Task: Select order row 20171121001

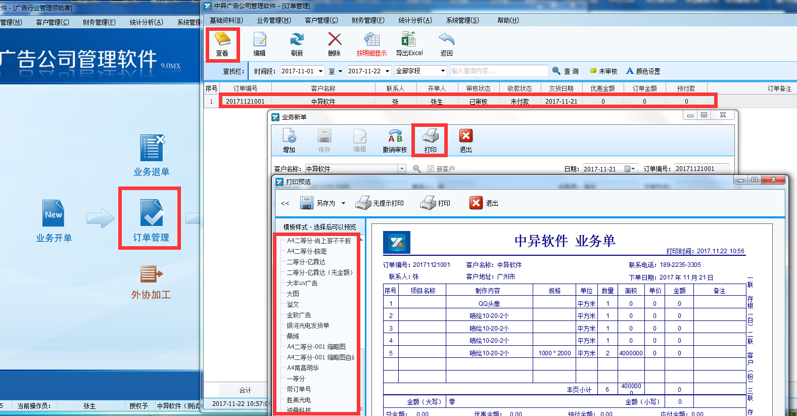Action: point(467,101)
